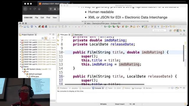
Task: Toggle Mark Occurrences in toolbar
Action: [x=146, y=27]
